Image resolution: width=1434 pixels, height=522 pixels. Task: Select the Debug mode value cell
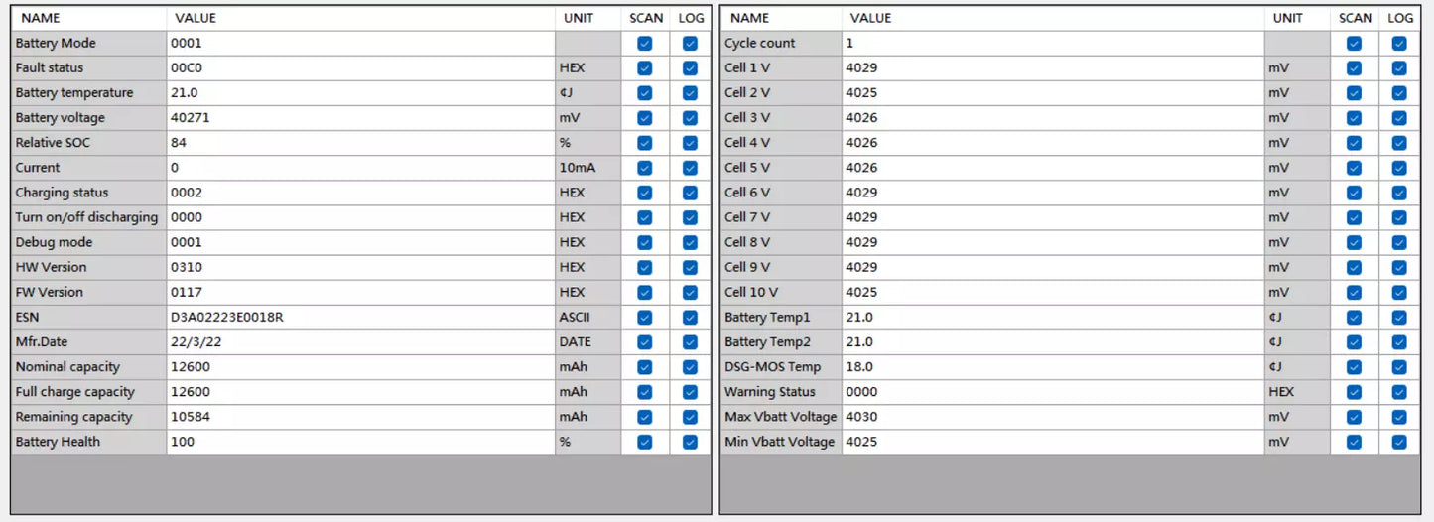(360, 242)
